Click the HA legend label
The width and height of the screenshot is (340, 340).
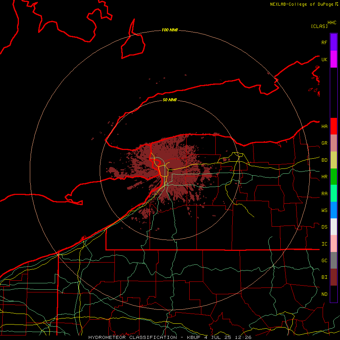[325, 127]
